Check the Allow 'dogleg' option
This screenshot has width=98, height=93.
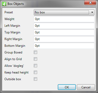click(x=35, y=66)
